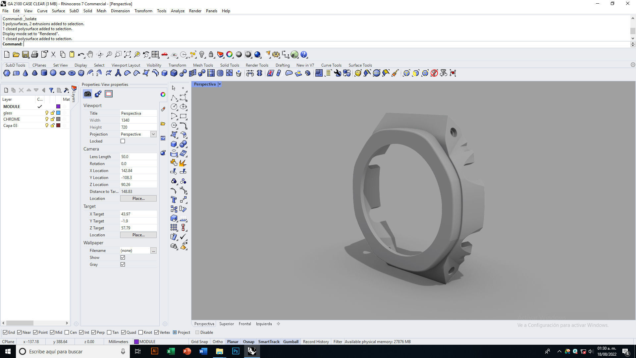Click the Save file icon

click(x=25, y=55)
